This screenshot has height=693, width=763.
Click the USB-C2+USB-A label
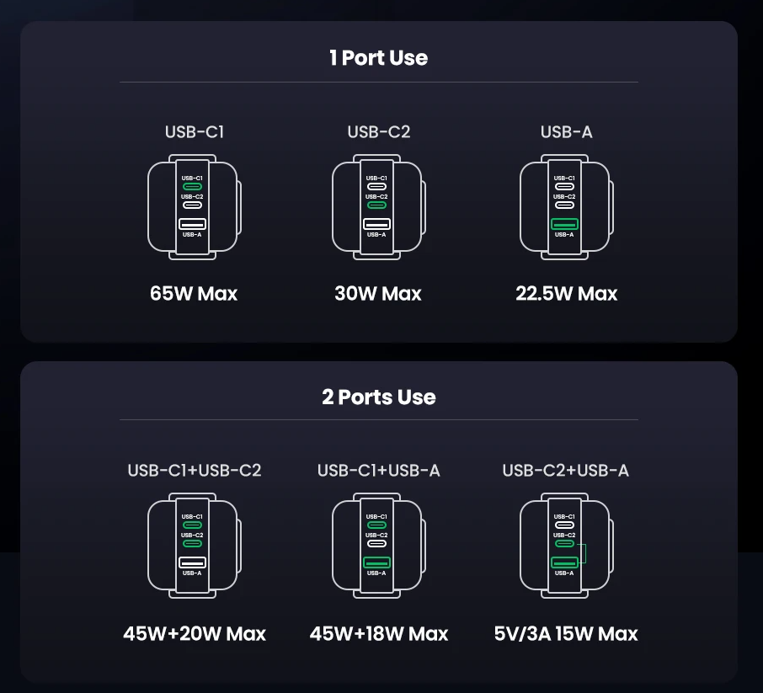click(565, 470)
